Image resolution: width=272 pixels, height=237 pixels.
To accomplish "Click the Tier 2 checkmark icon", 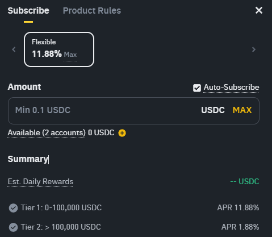I will [x=13, y=227].
